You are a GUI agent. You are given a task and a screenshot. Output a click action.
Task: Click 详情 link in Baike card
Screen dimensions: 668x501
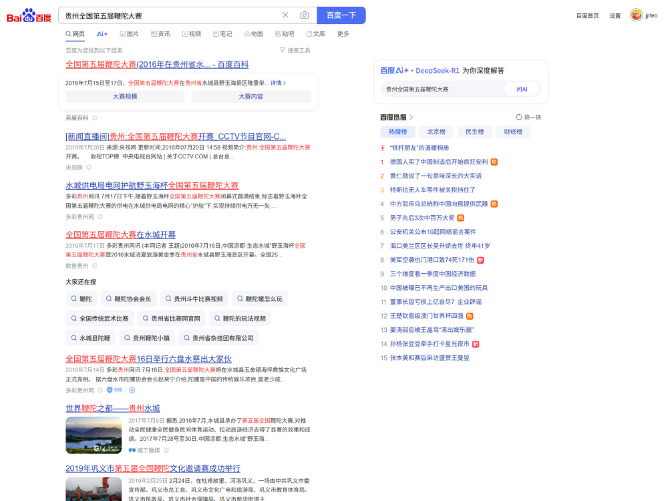(278, 83)
